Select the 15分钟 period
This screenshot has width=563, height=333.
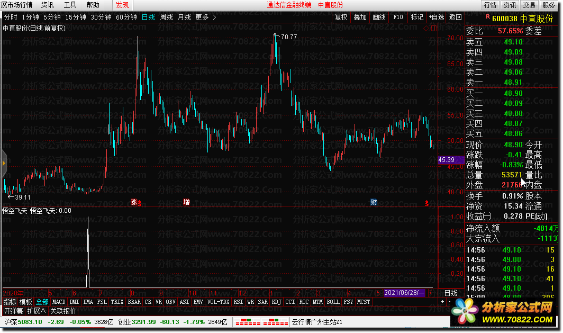75,17
